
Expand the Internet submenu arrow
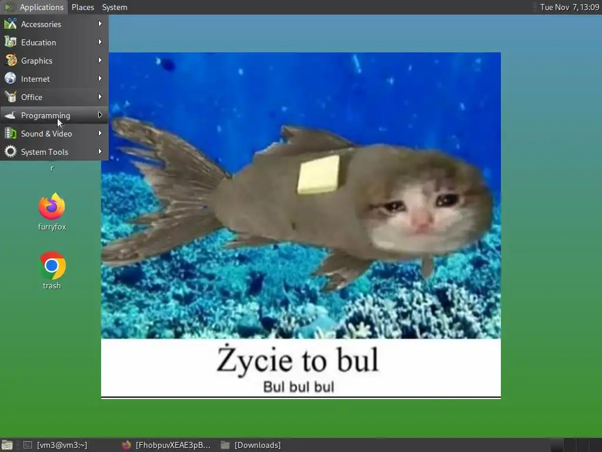click(x=100, y=78)
